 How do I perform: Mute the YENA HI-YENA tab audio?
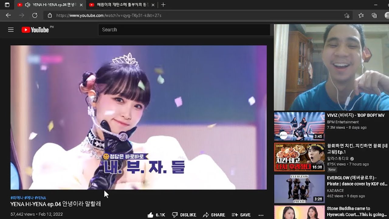tap(28, 5)
